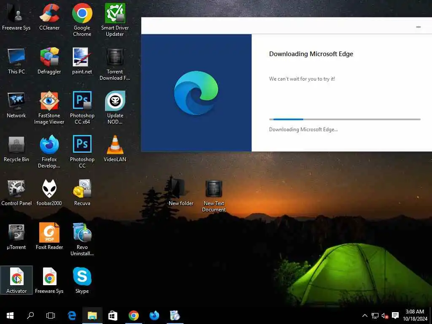This screenshot has width=432, height=324.
Task: Launch CCleaner from the desktop
Action: pyautogui.click(x=49, y=16)
